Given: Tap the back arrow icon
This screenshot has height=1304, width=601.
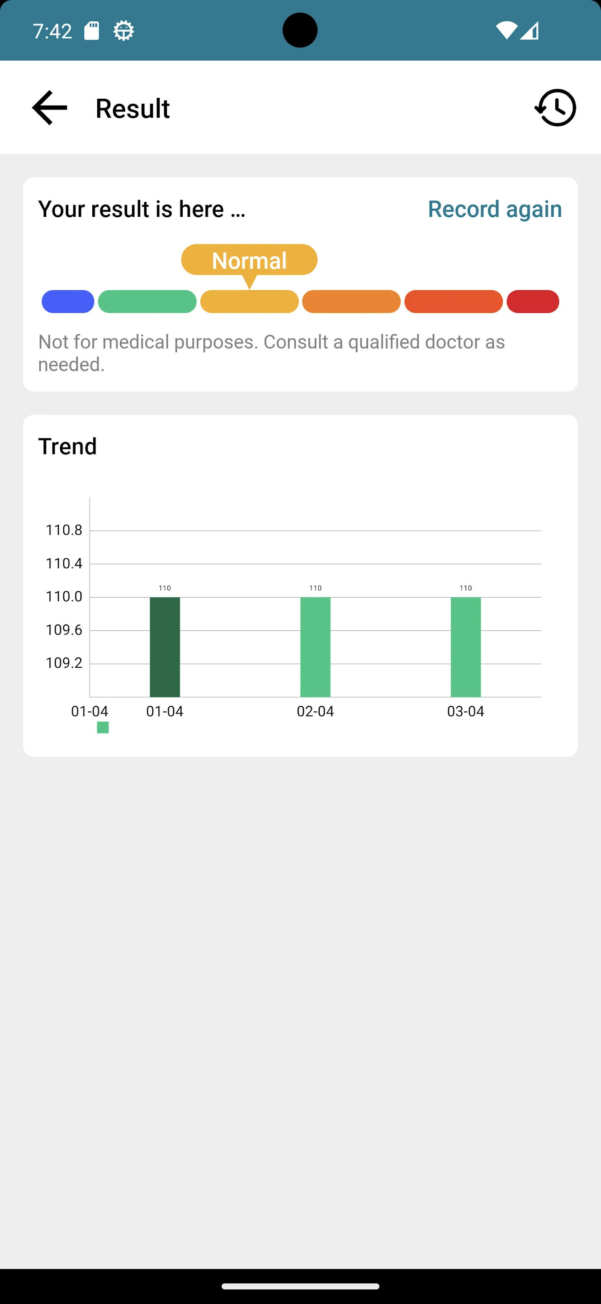Looking at the screenshot, I should (x=50, y=108).
